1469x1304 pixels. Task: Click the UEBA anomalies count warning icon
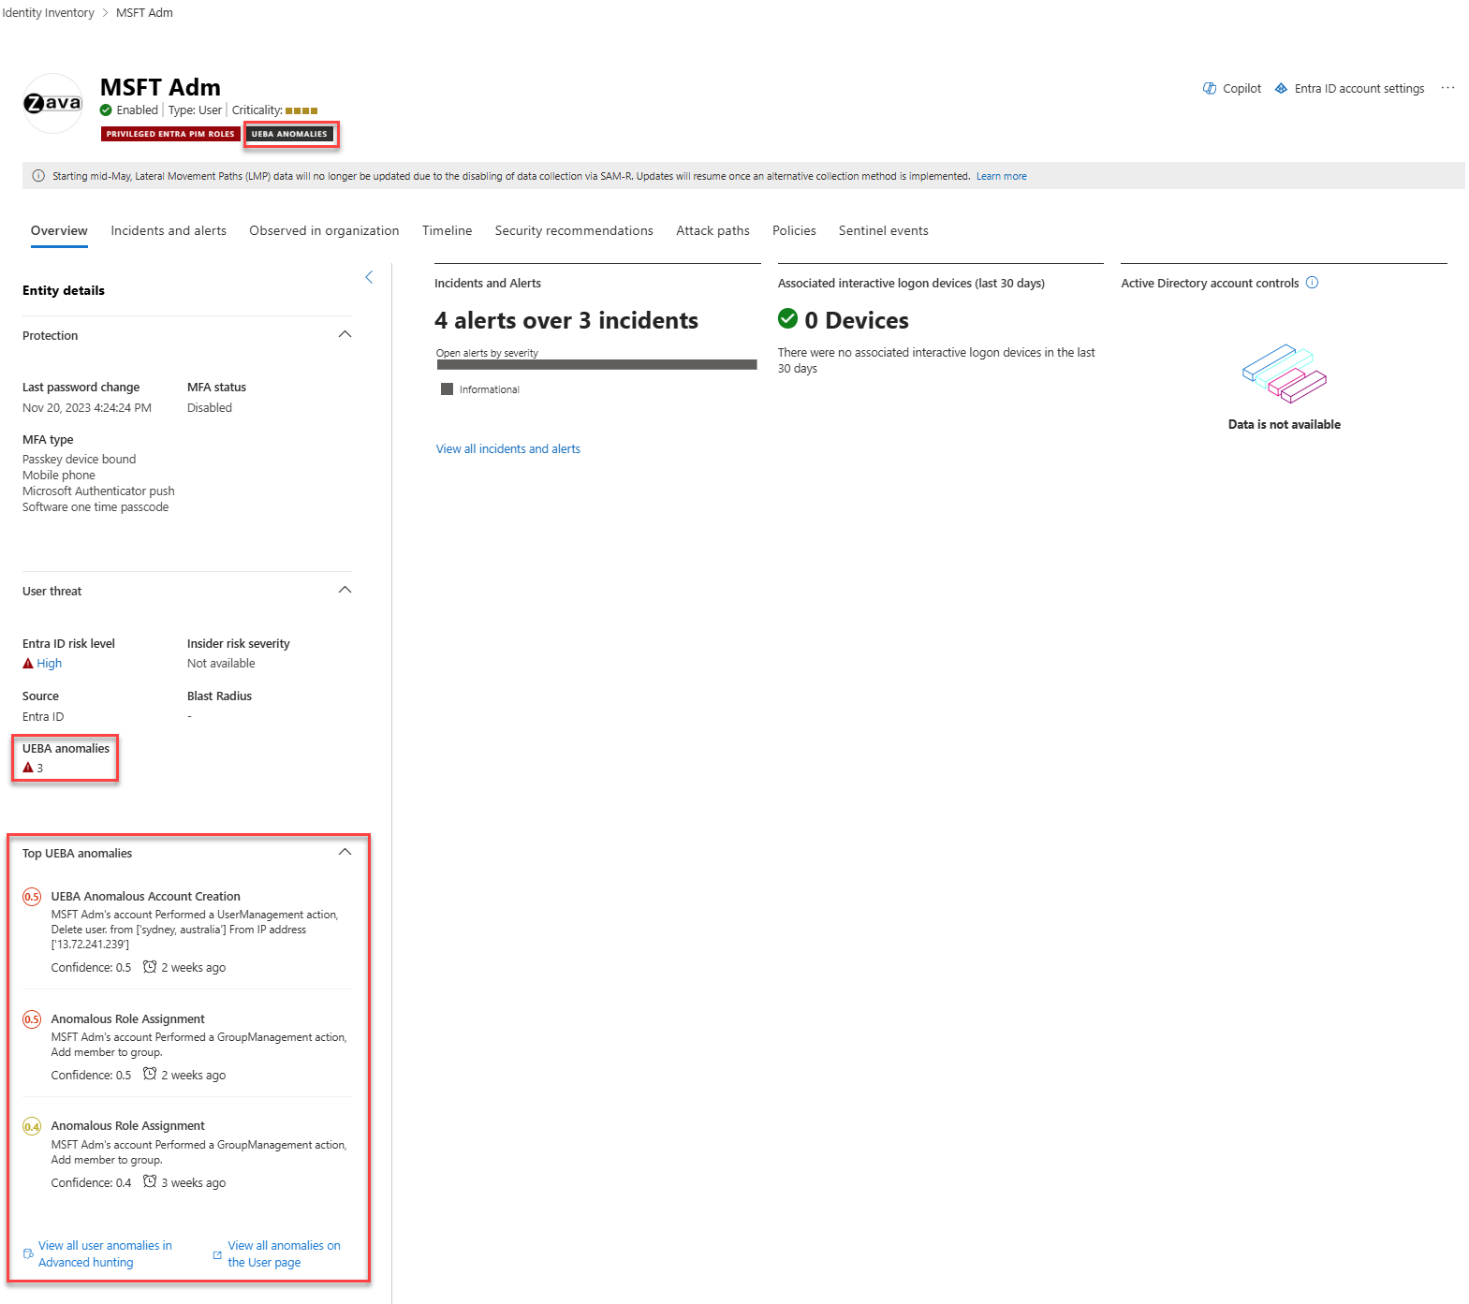[x=28, y=768]
